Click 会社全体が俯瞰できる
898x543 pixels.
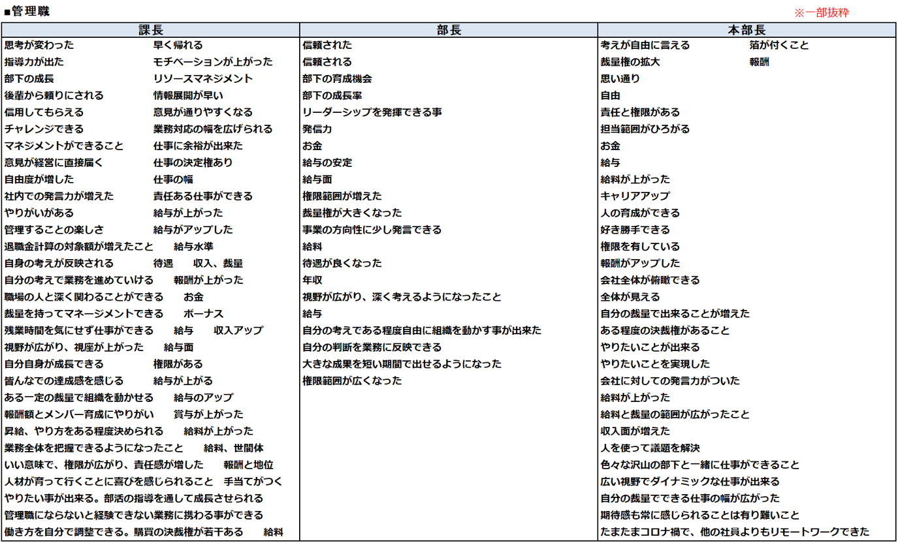click(x=650, y=280)
